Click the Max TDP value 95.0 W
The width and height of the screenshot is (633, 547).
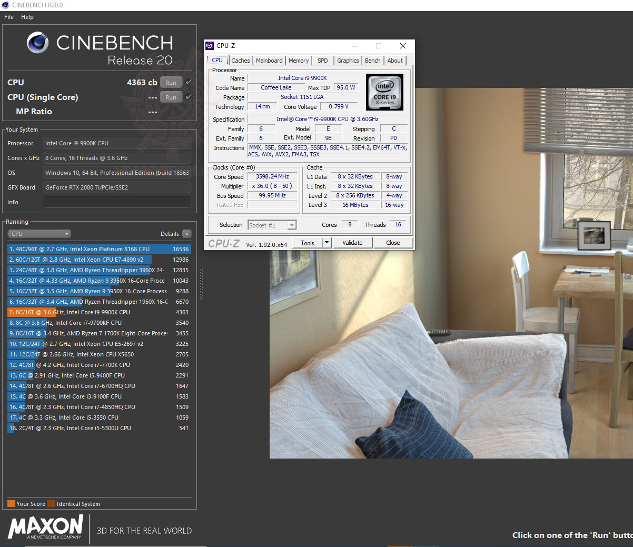(346, 87)
